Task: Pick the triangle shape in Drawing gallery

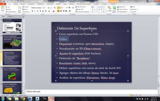Action: [x=92, y=9]
